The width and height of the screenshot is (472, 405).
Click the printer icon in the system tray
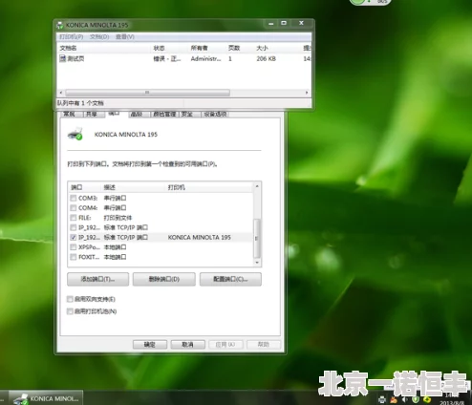382,399
